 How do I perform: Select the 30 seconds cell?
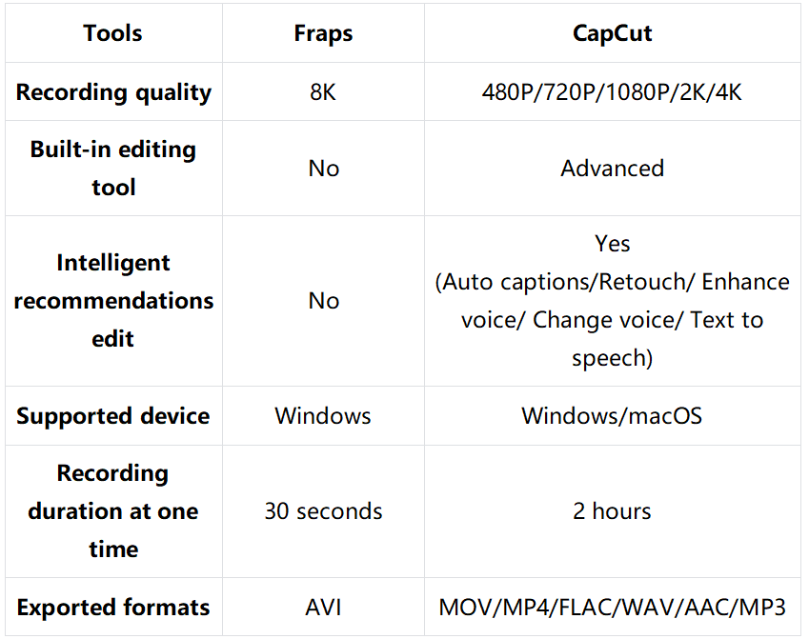coord(323,511)
